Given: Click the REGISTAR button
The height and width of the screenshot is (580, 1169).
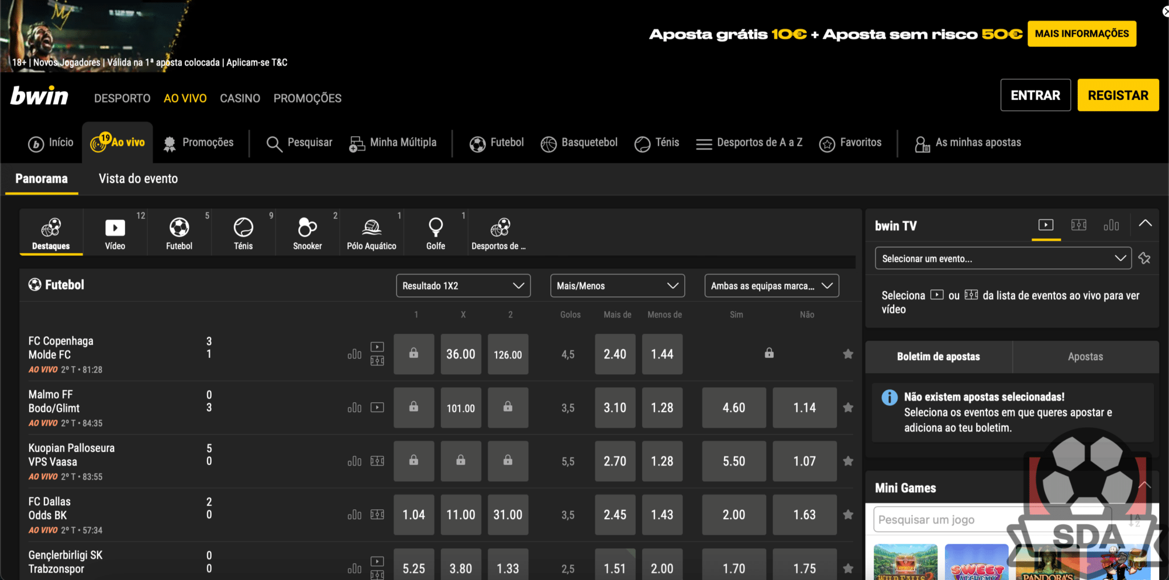Looking at the screenshot, I should (1118, 95).
